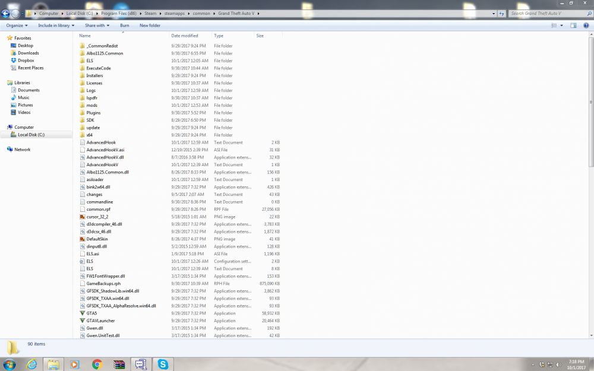
Task: Click the Back navigation arrow button
Action: (x=5, y=14)
